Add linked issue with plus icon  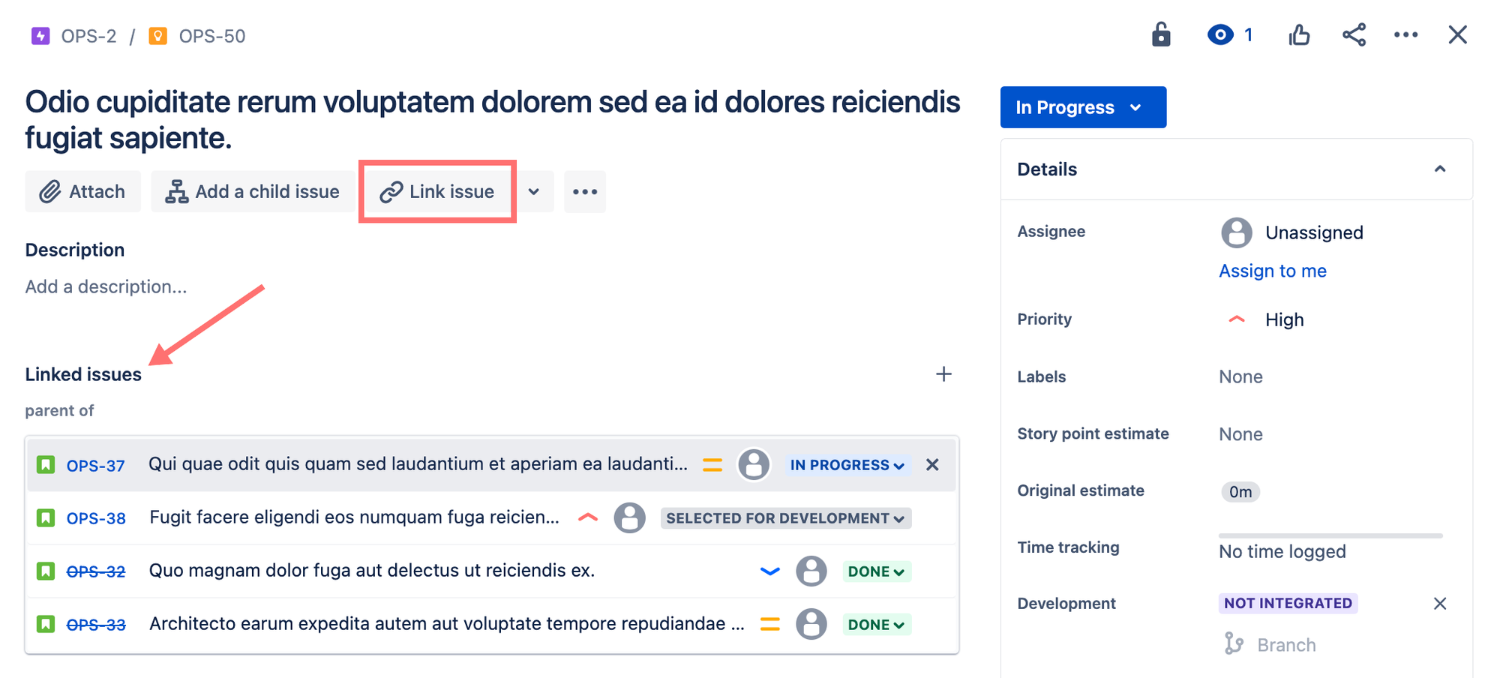[x=943, y=373]
